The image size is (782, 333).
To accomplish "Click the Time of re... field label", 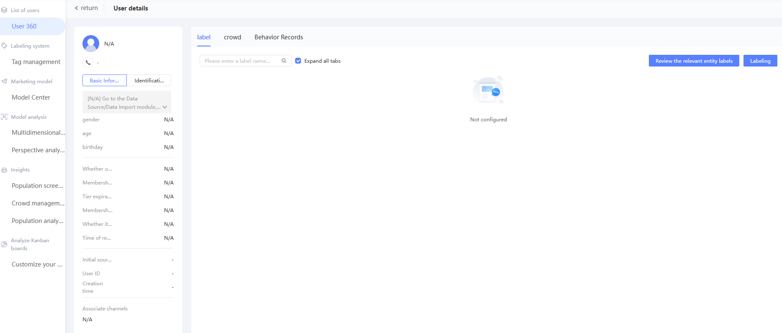I will 97,238.
